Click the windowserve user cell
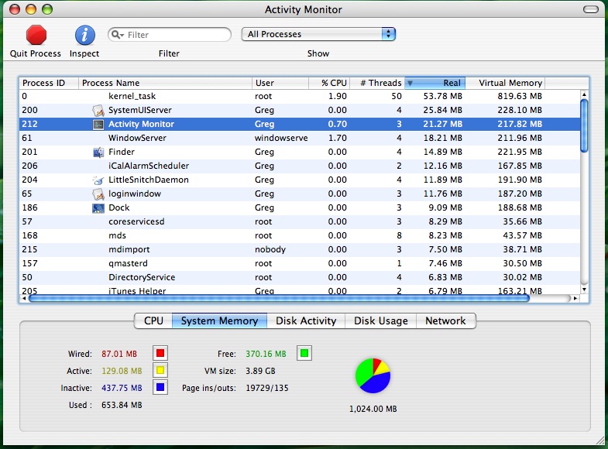The image size is (608, 449). pos(281,138)
